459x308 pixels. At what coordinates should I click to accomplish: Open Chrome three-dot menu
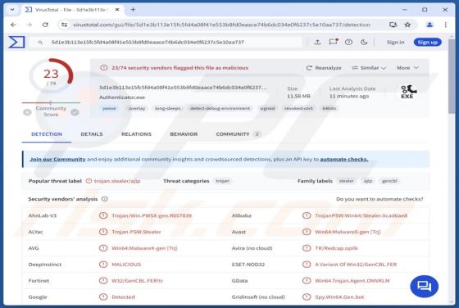tap(446, 25)
